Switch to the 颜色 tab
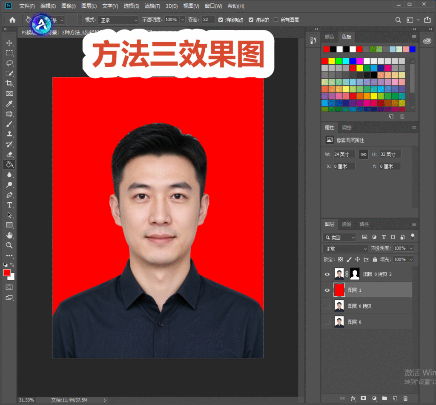The width and height of the screenshot is (436, 405). (x=330, y=37)
